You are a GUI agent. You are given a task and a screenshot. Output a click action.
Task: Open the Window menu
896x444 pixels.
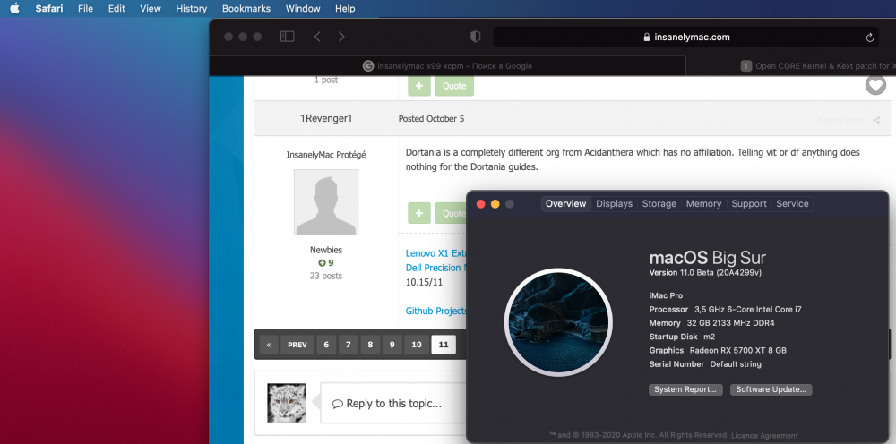coord(303,9)
